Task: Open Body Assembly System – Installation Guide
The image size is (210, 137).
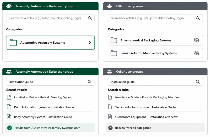Action: tap(43, 117)
